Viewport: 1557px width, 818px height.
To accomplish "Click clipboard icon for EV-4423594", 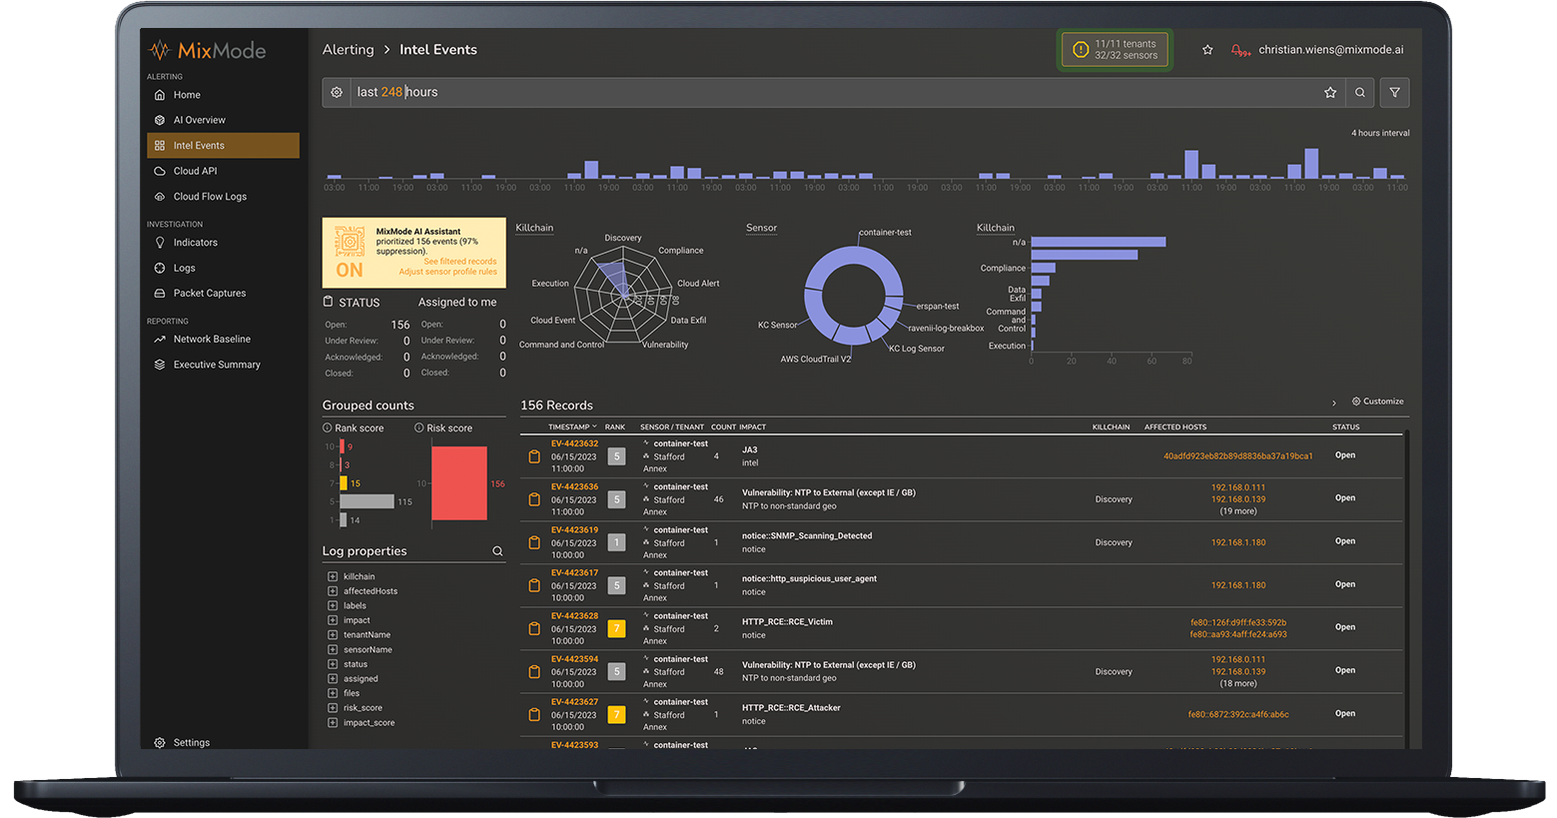I will pyautogui.click(x=534, y=671).
